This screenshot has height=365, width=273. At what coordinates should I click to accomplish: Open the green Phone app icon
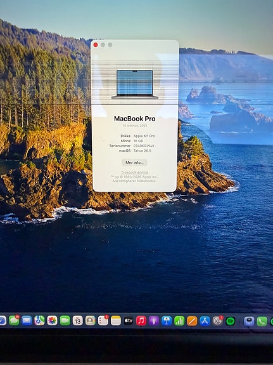(x=262, y=321)
